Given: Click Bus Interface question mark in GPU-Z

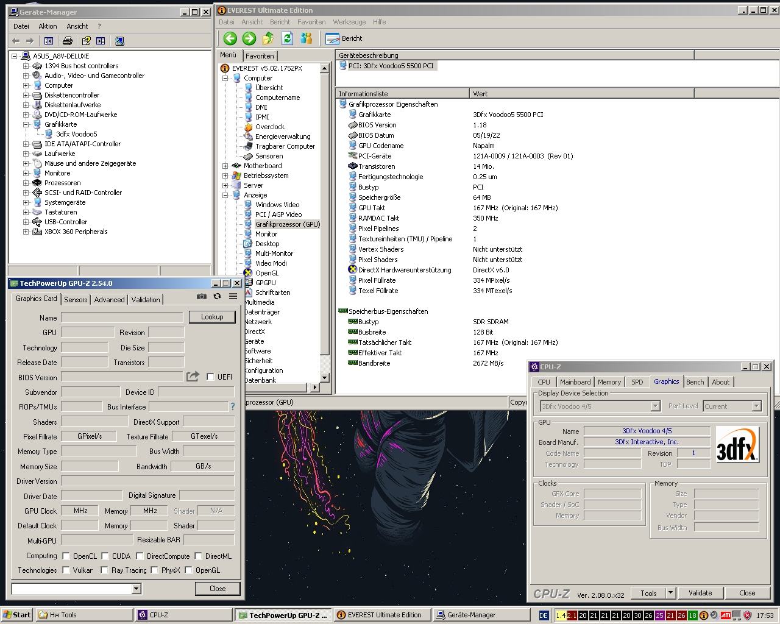Looking at the screenshot, I should pos(232,406).
